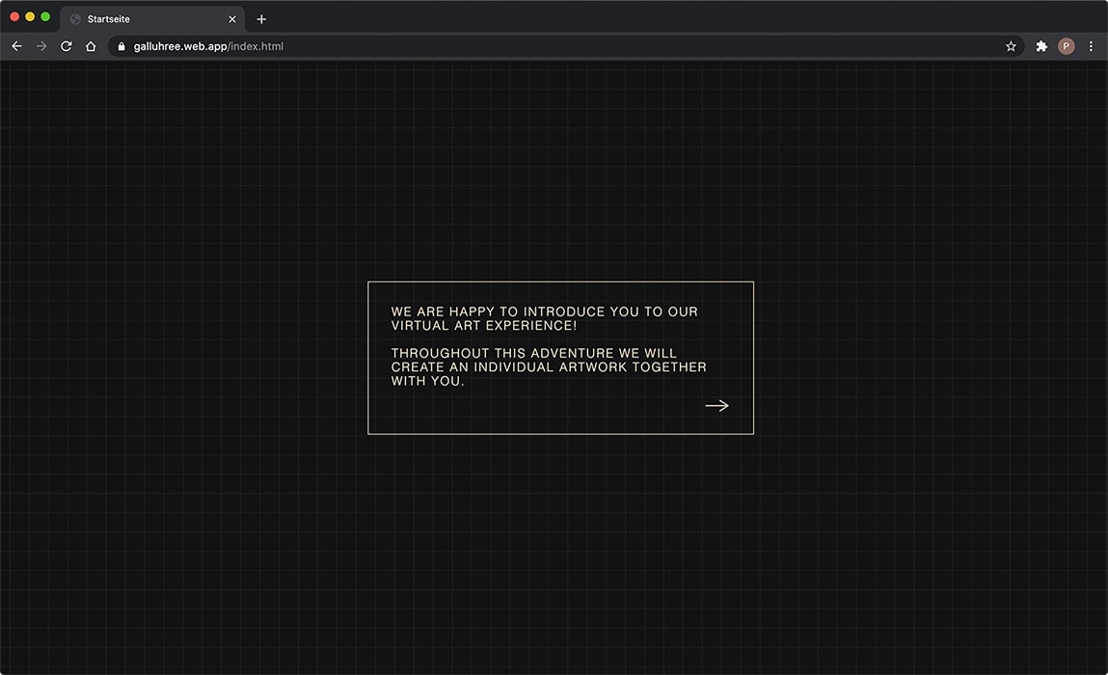Minimize the window with the yellow button
The height and width of the screenshot is (675, 1108).
point(30,16)
